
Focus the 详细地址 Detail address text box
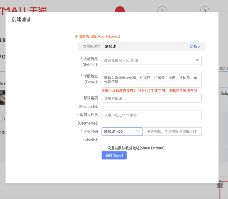tap(151, 80)
